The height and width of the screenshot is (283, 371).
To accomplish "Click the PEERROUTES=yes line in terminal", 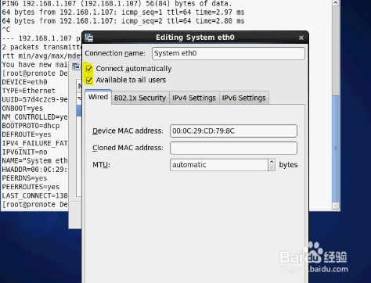I will (x=31, y=187).
